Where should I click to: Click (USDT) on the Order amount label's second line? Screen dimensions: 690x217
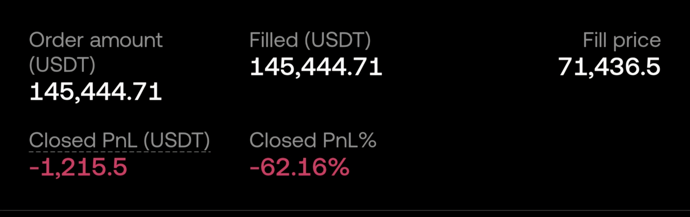click(62, 65)
